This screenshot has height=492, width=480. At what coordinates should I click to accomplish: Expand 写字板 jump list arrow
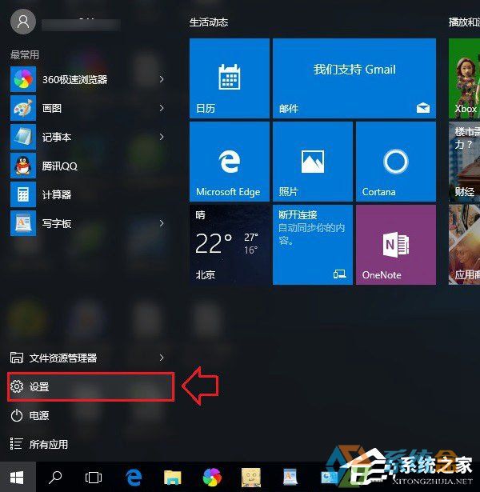coord(162,223)
